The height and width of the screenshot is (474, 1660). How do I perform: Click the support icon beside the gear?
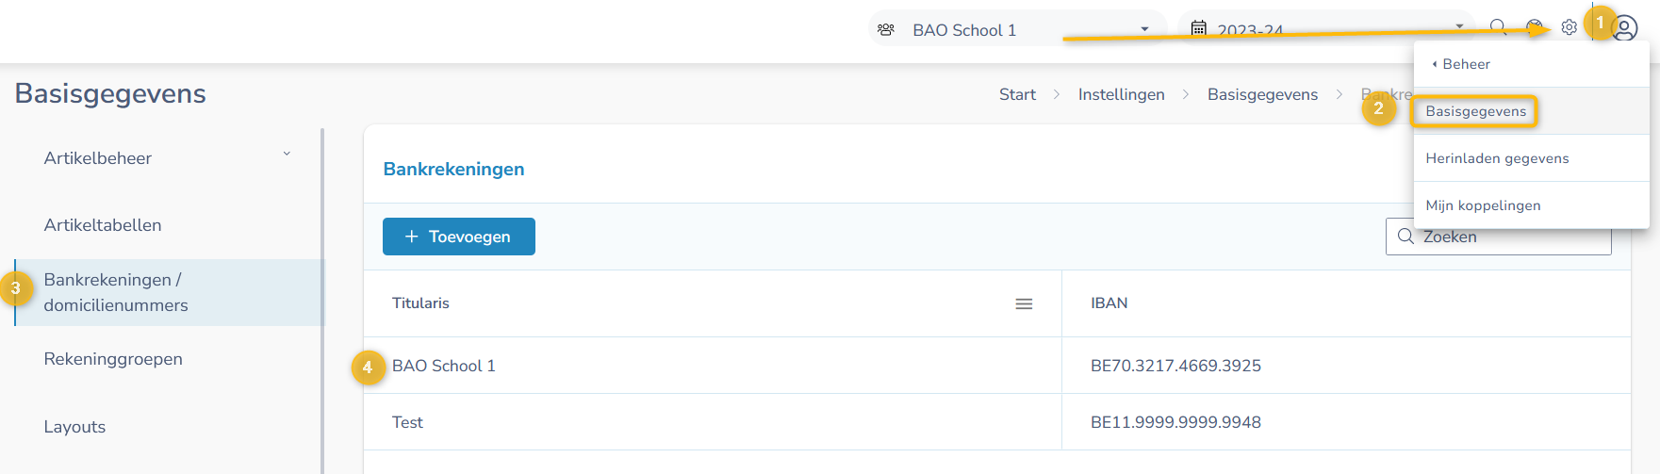[x=1534, y=27]
